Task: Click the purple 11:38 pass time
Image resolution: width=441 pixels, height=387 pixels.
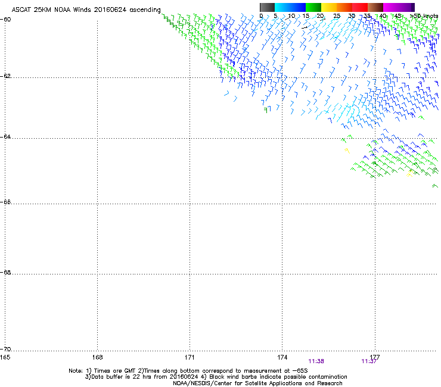Action: click(316, 361)
